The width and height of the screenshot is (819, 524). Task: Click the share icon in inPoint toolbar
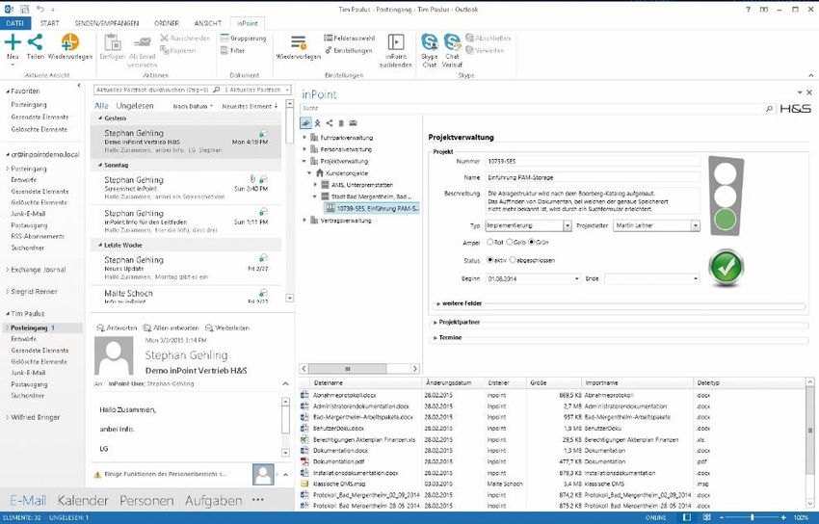(330, 123)
